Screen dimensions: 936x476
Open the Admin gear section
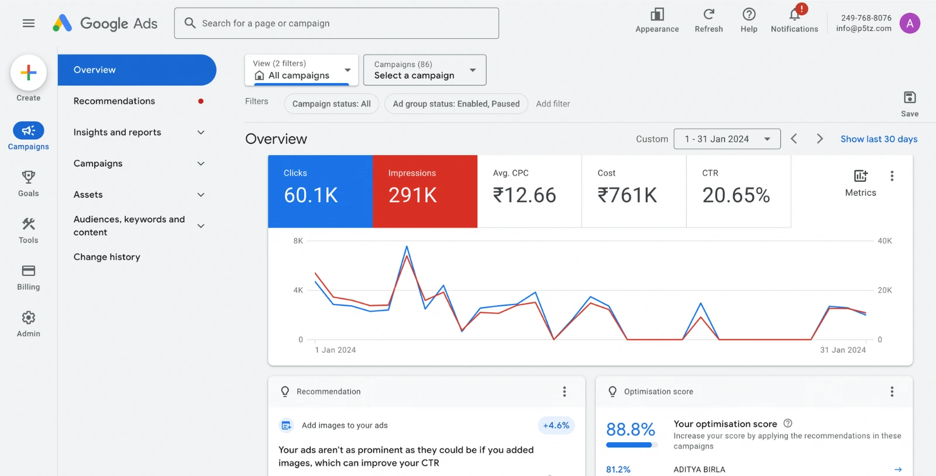click(29, 318)
